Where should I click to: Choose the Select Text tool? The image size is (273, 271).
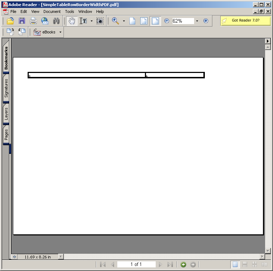coord(83,21)
